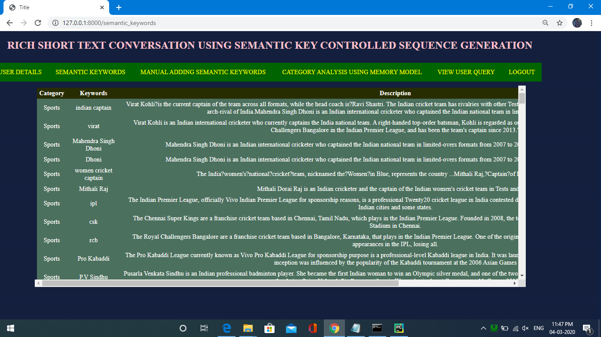Screen dimensions: 601x337
Task: Bookmark this page with the star icon
Action: (560, 23)
